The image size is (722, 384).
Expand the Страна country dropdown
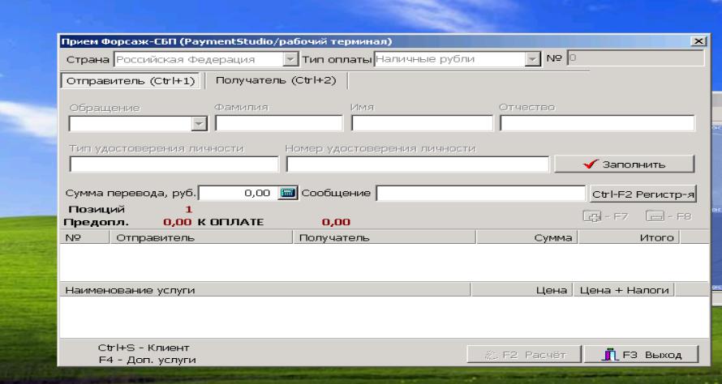[290, 59]
